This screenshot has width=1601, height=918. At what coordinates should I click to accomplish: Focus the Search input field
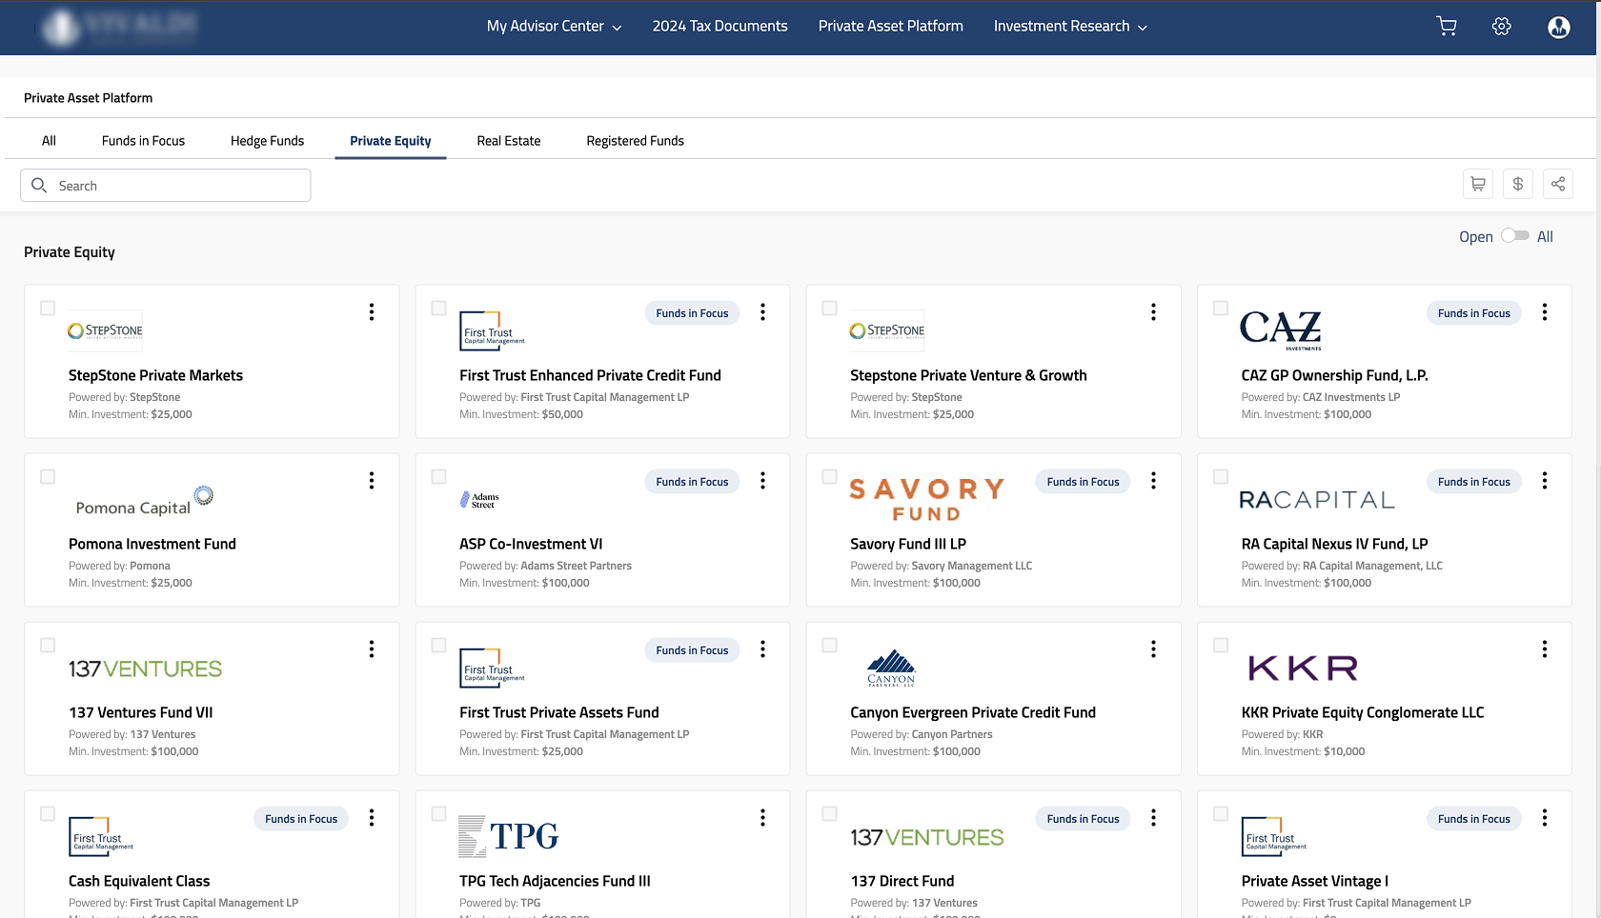click(166, 185)
